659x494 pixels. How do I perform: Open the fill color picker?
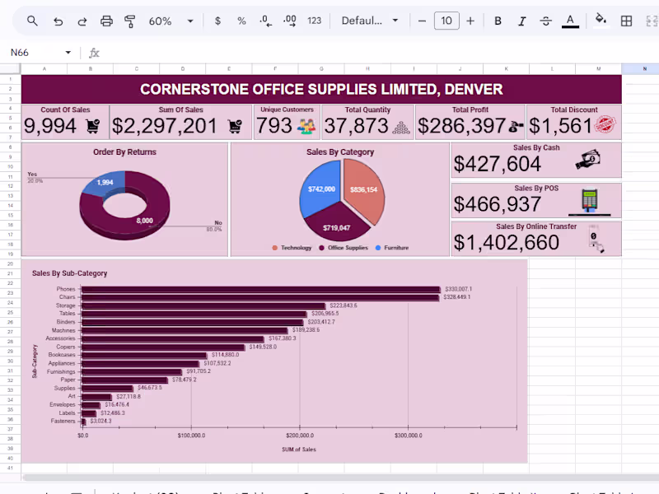601,20
